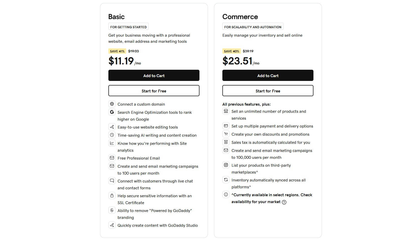Click the receipt icon beside automatic sales tax
417x241 pixels.
coord(226,142)
